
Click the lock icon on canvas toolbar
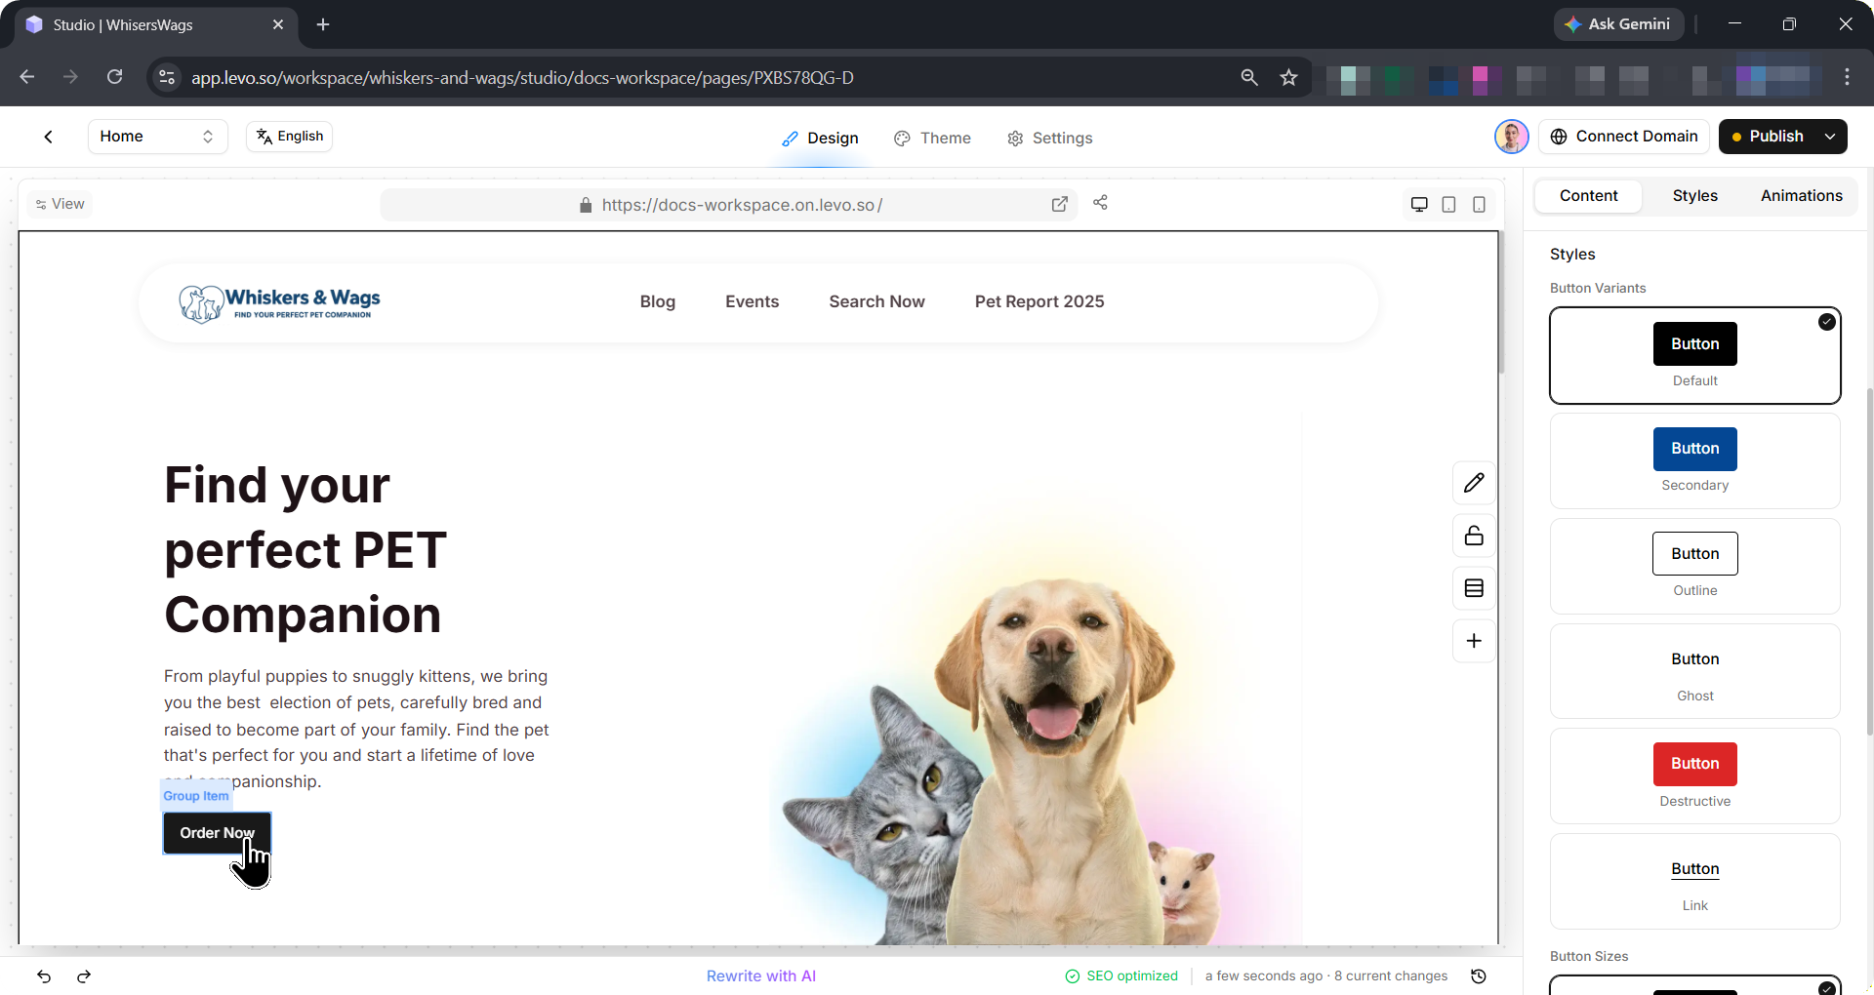[1474, 536]
